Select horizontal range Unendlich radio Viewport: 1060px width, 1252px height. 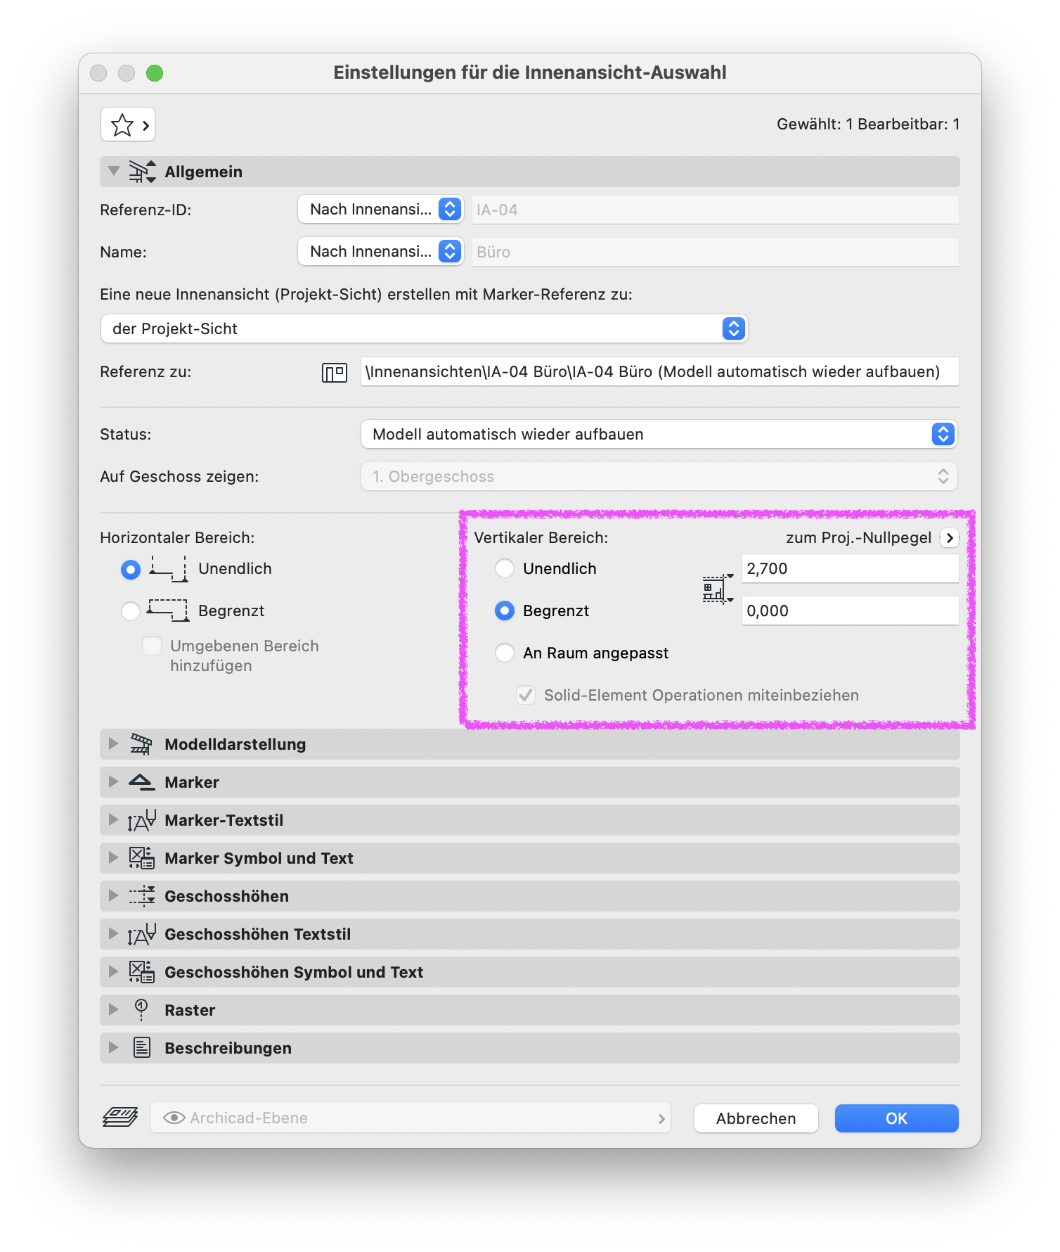point(131,569)
